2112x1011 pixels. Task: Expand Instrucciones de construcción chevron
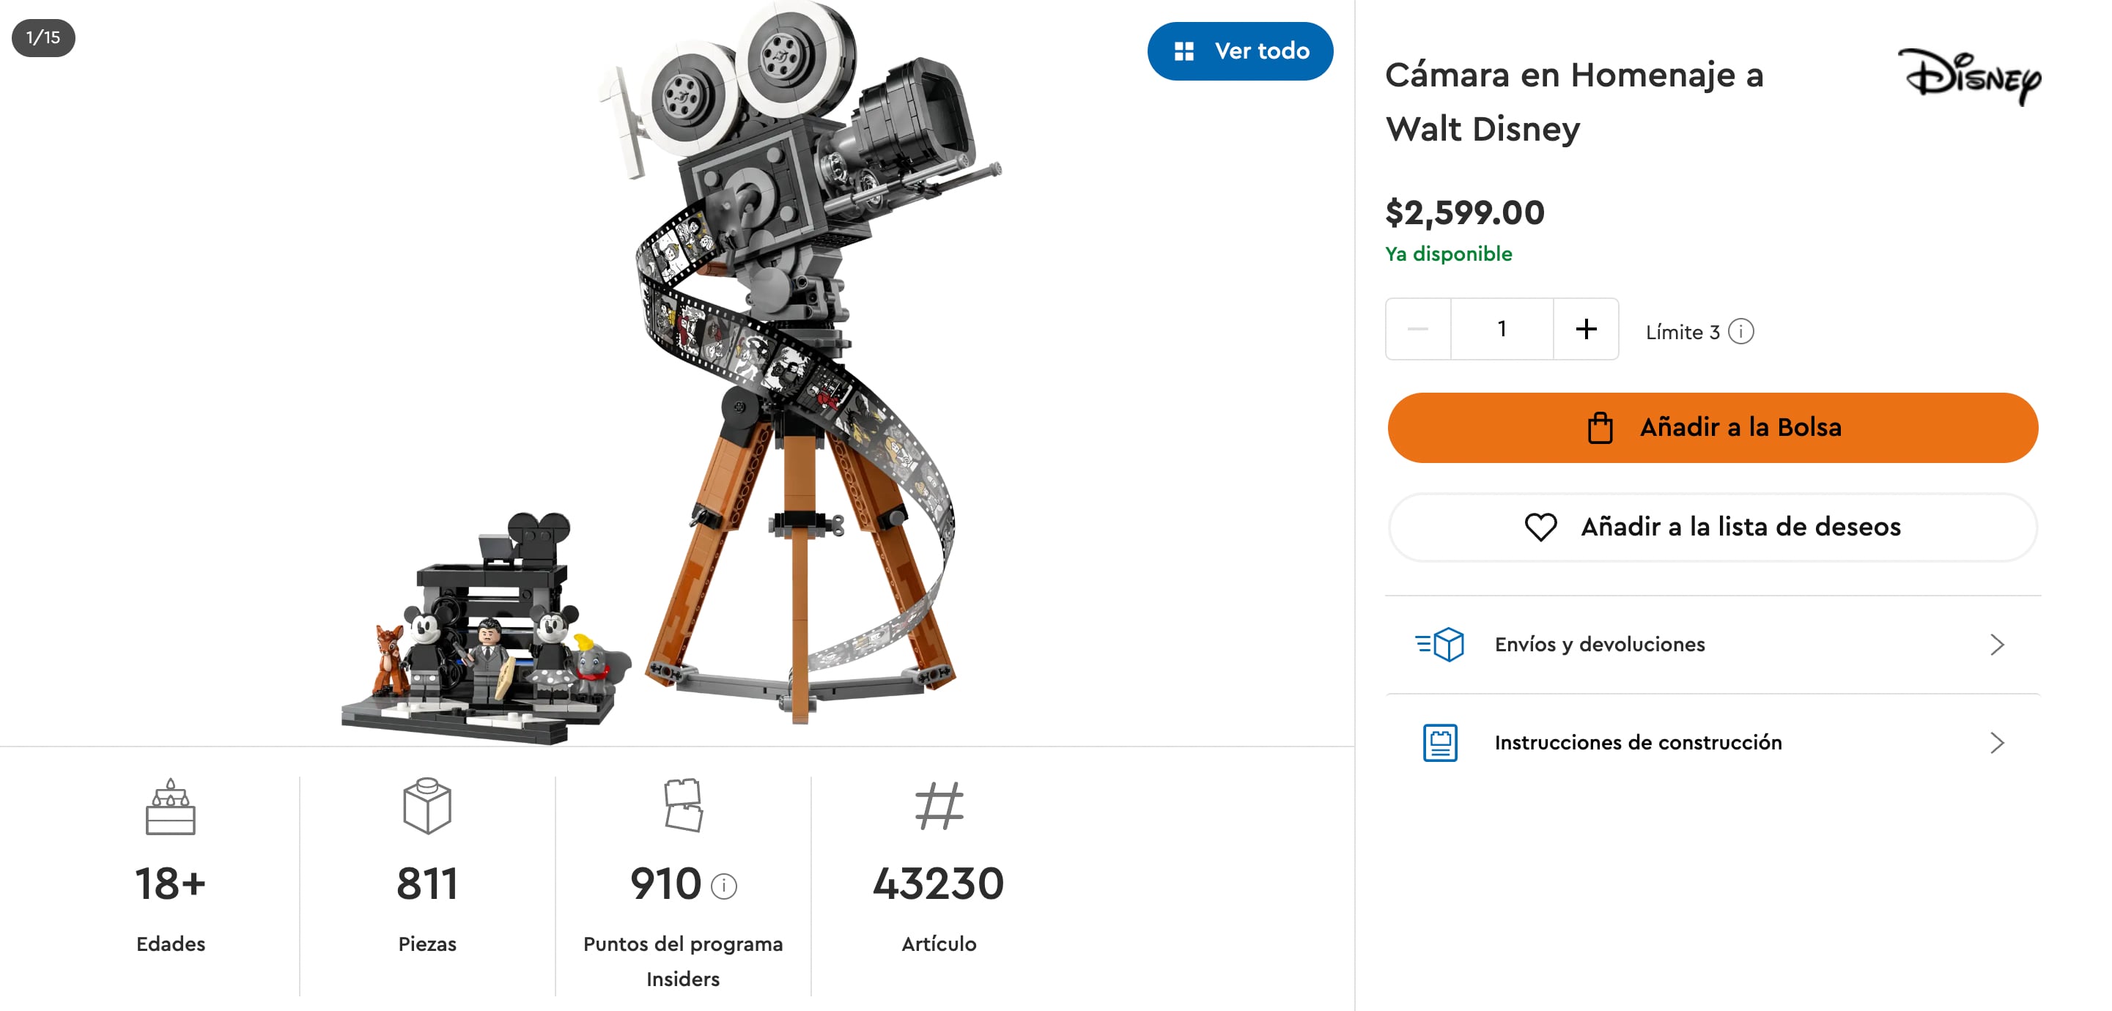coord(1997,743)
